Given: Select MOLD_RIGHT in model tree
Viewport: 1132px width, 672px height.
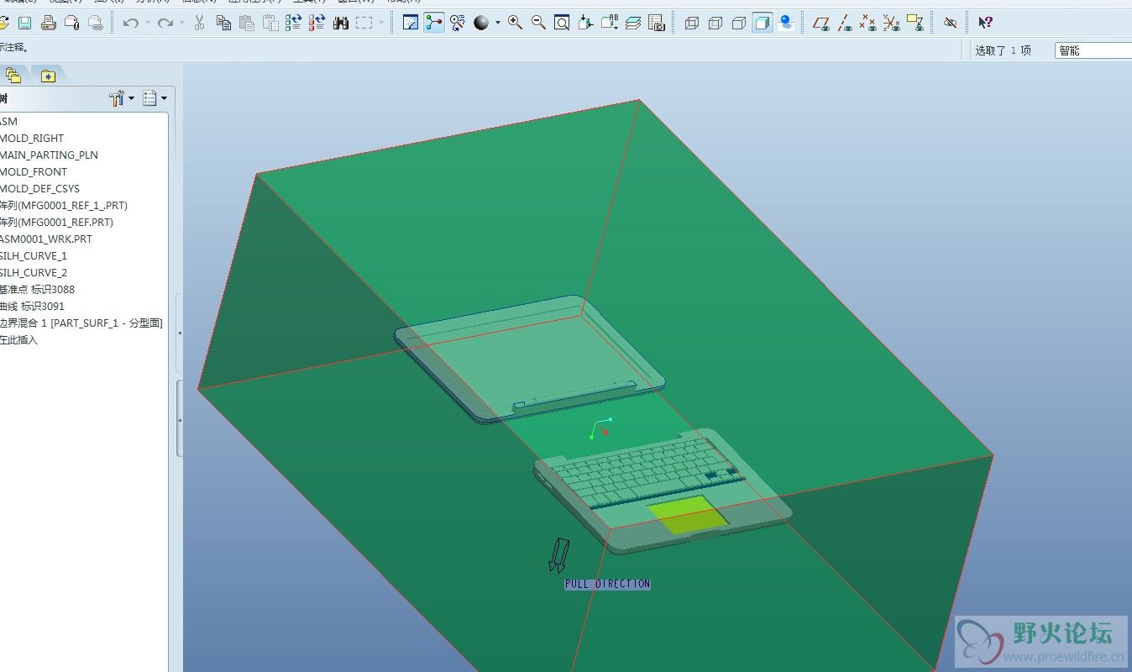Looking at the screenshot, I should [32, 138].
